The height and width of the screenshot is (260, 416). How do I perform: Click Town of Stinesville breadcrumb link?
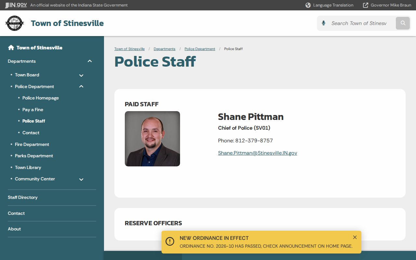(129, 49)
